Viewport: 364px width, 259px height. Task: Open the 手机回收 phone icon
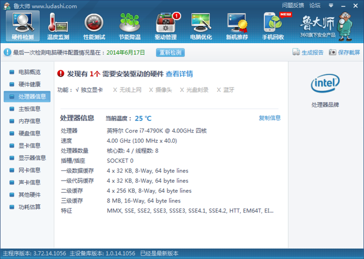click(x=273, y=26)
